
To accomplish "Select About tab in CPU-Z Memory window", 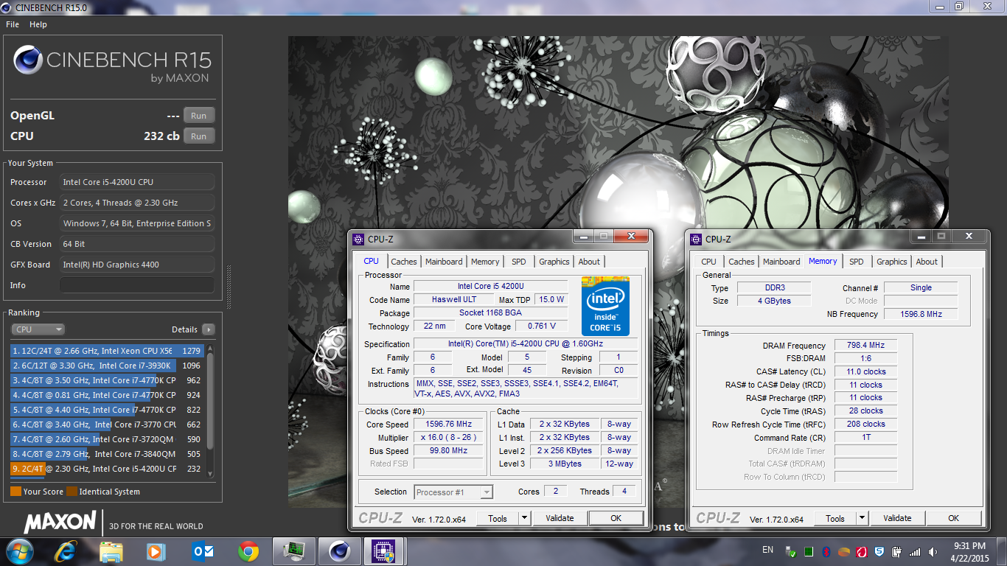I will [x=927, y=262].
